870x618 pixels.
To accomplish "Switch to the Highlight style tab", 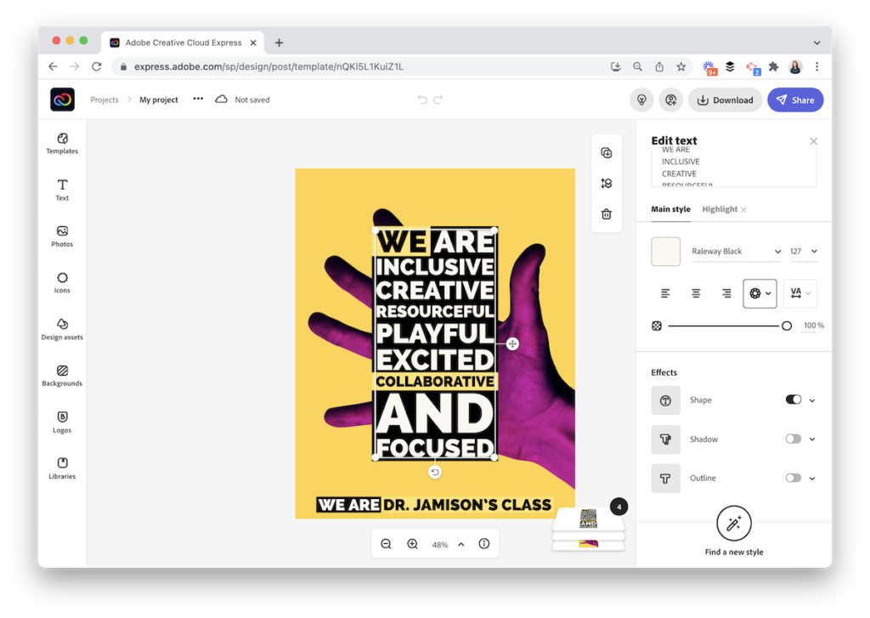I will [x=720, y=209].
